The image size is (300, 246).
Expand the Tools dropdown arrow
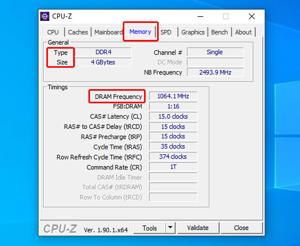pos(170,228)
